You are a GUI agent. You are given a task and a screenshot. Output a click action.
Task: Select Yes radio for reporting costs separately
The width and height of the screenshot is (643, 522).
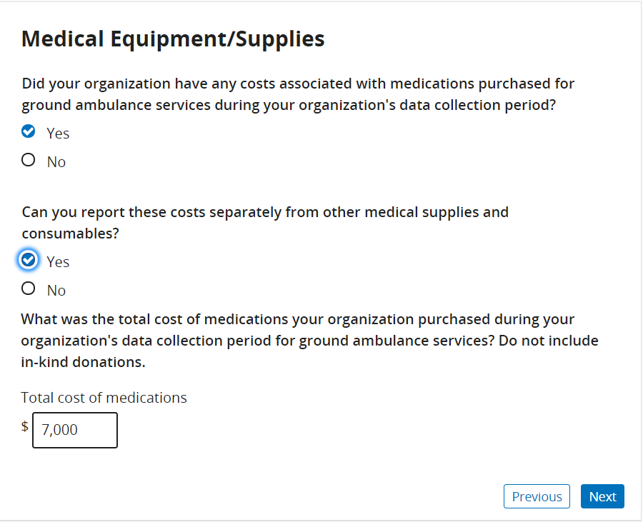pyautogui.click(x=29, y=261)
